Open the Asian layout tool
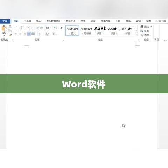The image size is (168, 168). click(x=47, y=28)
